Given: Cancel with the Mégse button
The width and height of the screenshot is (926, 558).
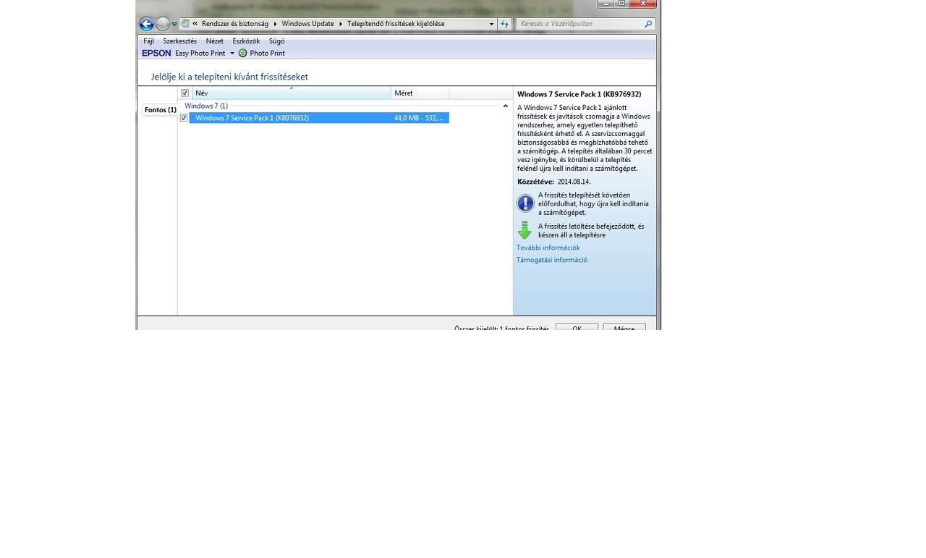Looking at the screenshot, I should (624, 327).
